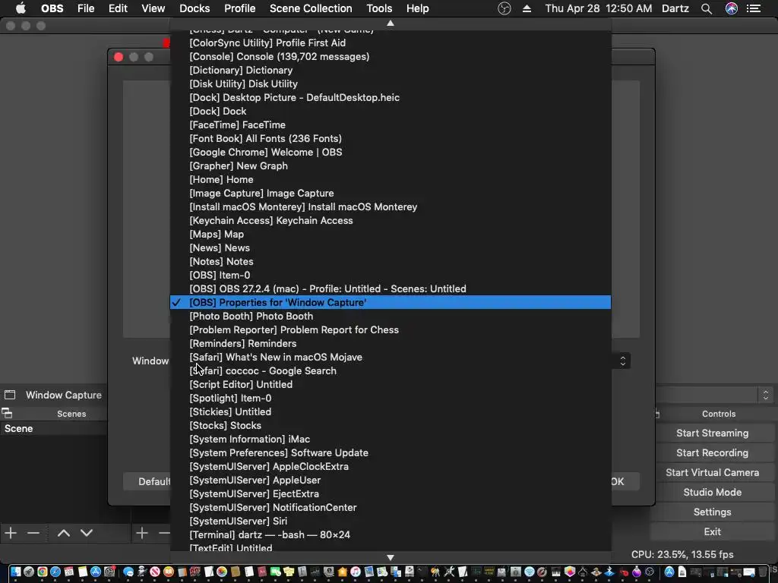This screenshot has height=583, width=778.
Task: Open the Docks menu
Action: pyautogui.click(x=194, y=8)
